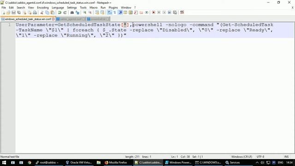
Task: Toggle show all characters pilcrow icon
Action: [x=115, y=12]
